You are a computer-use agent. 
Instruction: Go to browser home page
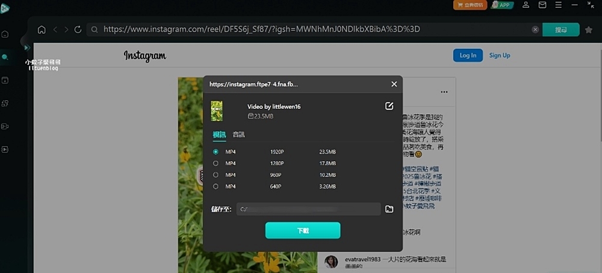pos(42,29)
